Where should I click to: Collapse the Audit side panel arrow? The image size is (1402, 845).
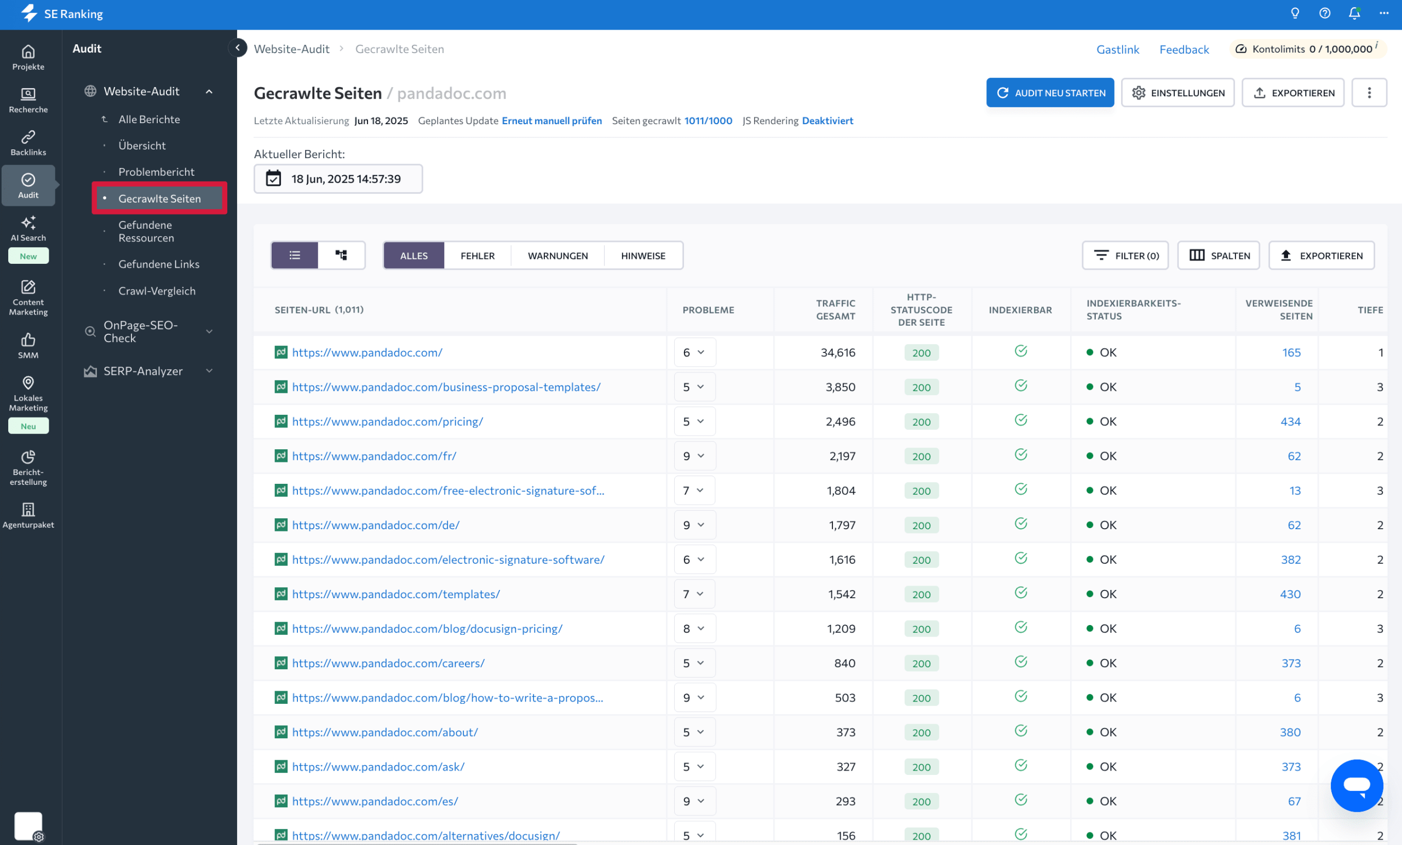click(237, 48)
